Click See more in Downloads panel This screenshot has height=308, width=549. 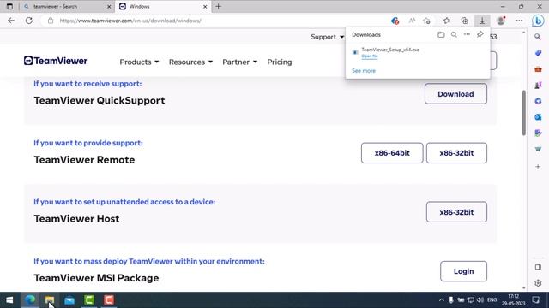pos(364,70)
